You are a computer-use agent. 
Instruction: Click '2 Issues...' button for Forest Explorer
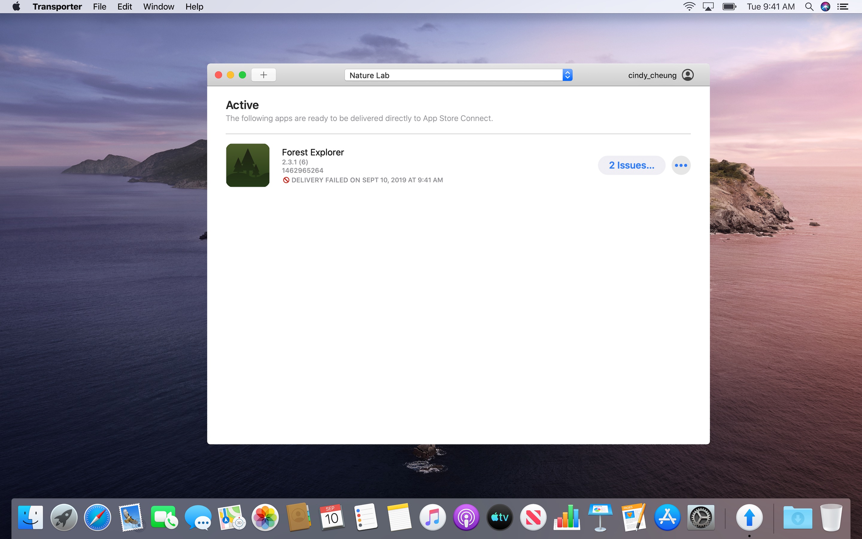click(631, 165)
